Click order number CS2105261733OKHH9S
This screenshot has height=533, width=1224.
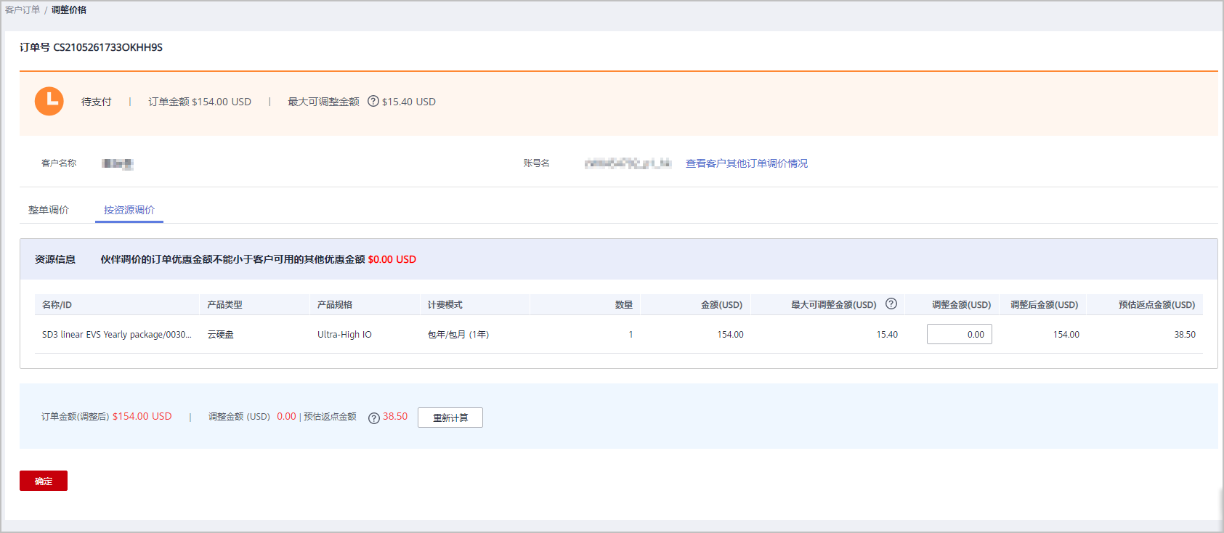tap(108, 47)
